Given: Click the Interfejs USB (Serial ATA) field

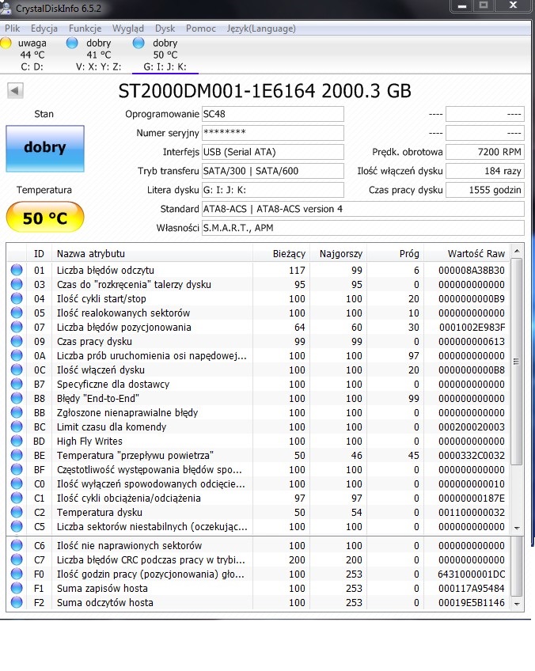Looking at the screenshot, I should coord(272,152).
